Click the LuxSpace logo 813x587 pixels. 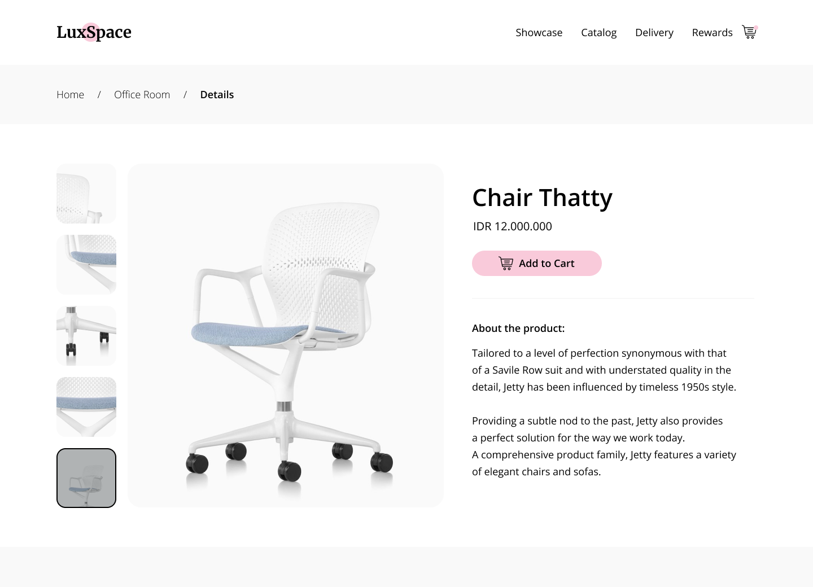(94, 32)
